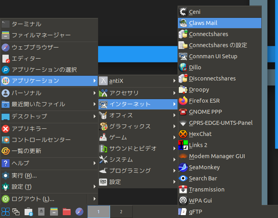
Task: Open the グラフィックス category palette icon
Action: tap(103, 126)
